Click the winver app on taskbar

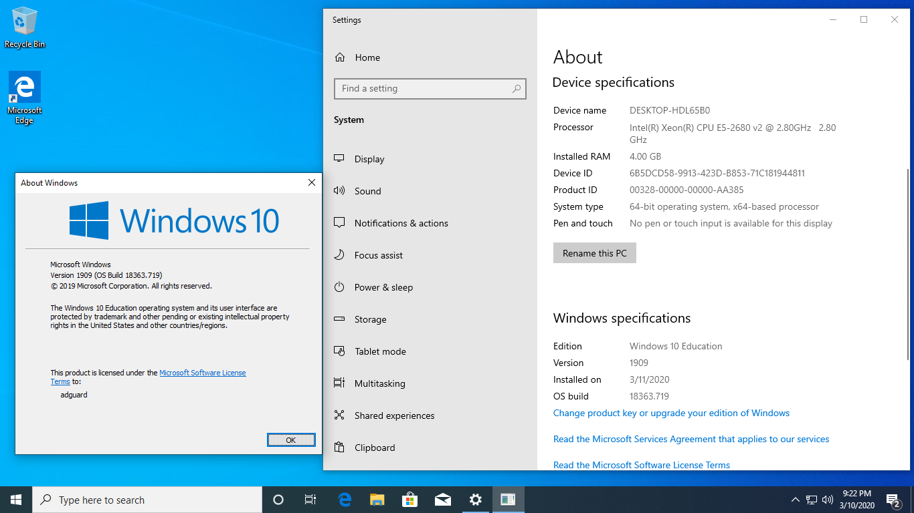(x=508, y=500)
